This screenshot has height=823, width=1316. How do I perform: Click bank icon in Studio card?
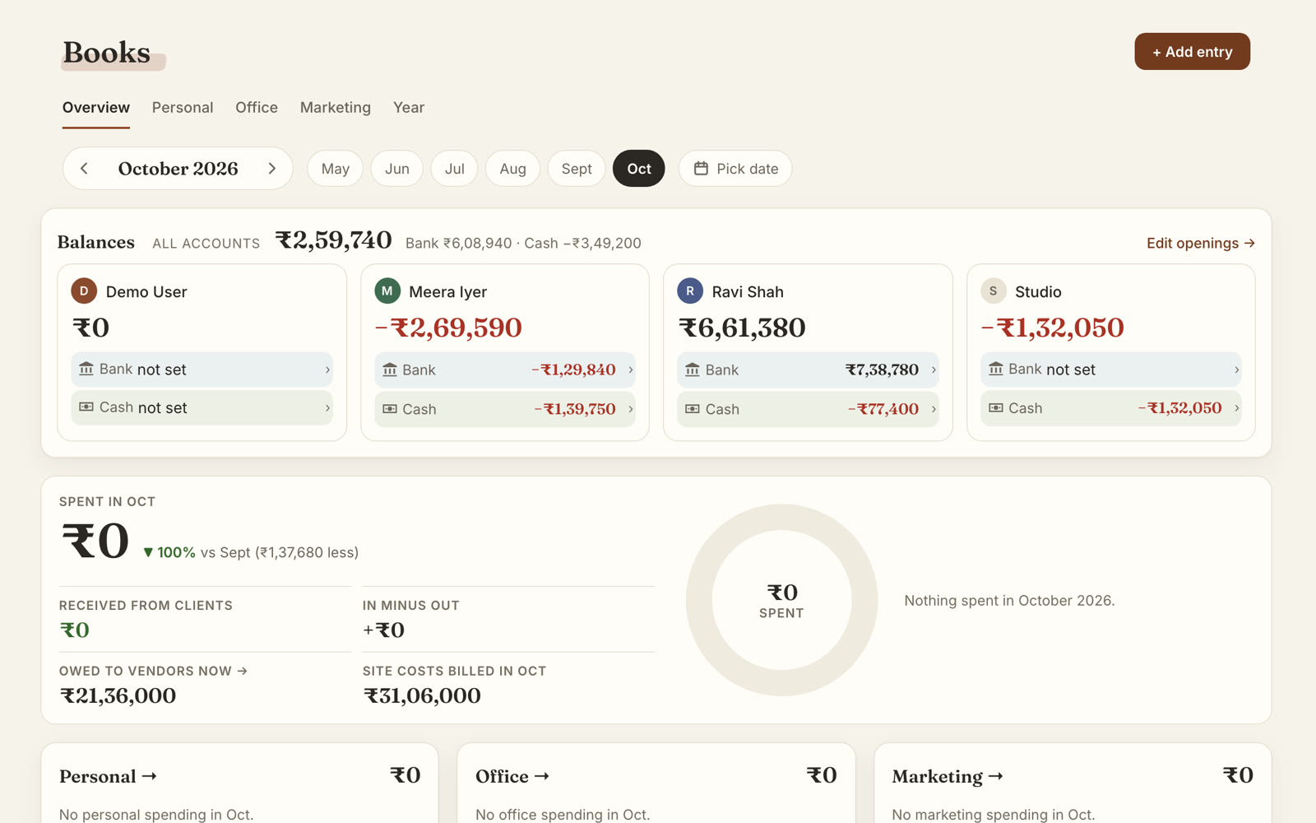point(996,370)
